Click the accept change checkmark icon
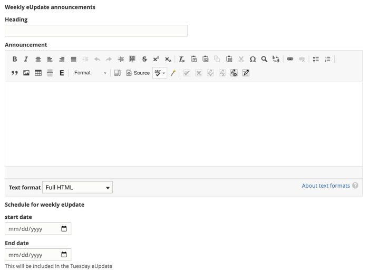The width and height of the screenshot is (369, 271). click(187, 73)
